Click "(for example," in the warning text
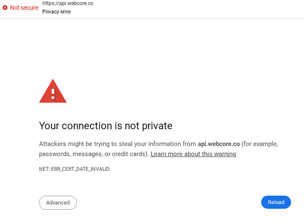This screenshot has width=304, height=223. (x=260, y=144)
